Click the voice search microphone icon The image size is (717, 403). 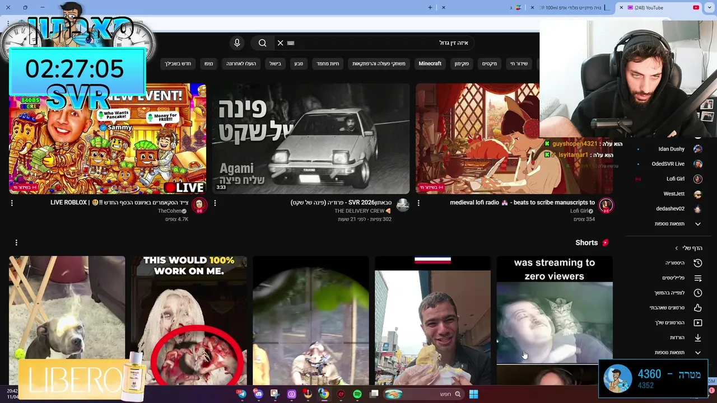(x=237, y=43)
